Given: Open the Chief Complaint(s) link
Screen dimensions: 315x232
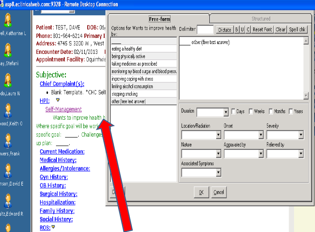Looking at the screenshot, I should click(62, 84).
